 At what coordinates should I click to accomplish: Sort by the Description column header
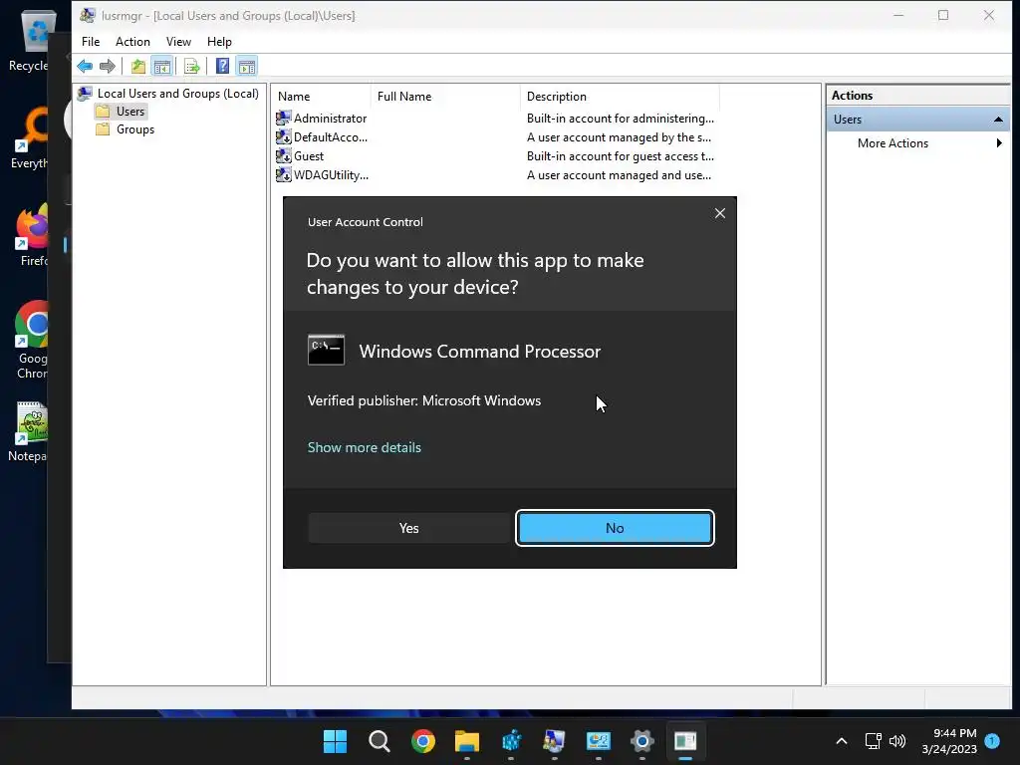620,97
